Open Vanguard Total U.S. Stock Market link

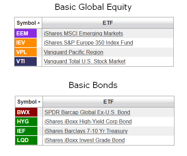pyautogui.click(x=85, y=62)
